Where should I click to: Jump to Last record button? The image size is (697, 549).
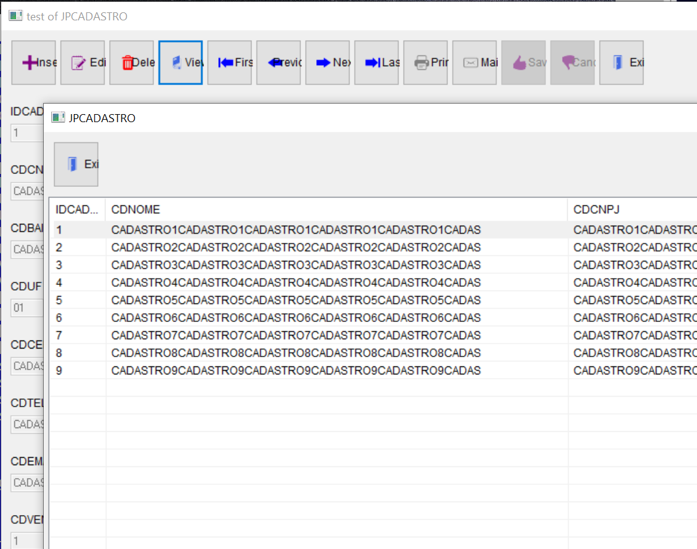point(377,62)
